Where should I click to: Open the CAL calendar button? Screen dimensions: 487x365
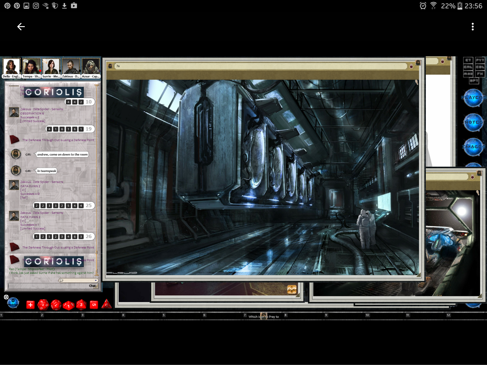point(468,67)
